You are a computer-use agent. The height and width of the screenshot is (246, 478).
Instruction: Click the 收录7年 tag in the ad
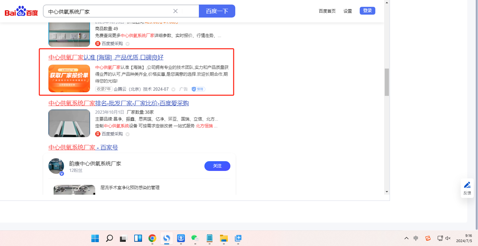click(104, 89)
